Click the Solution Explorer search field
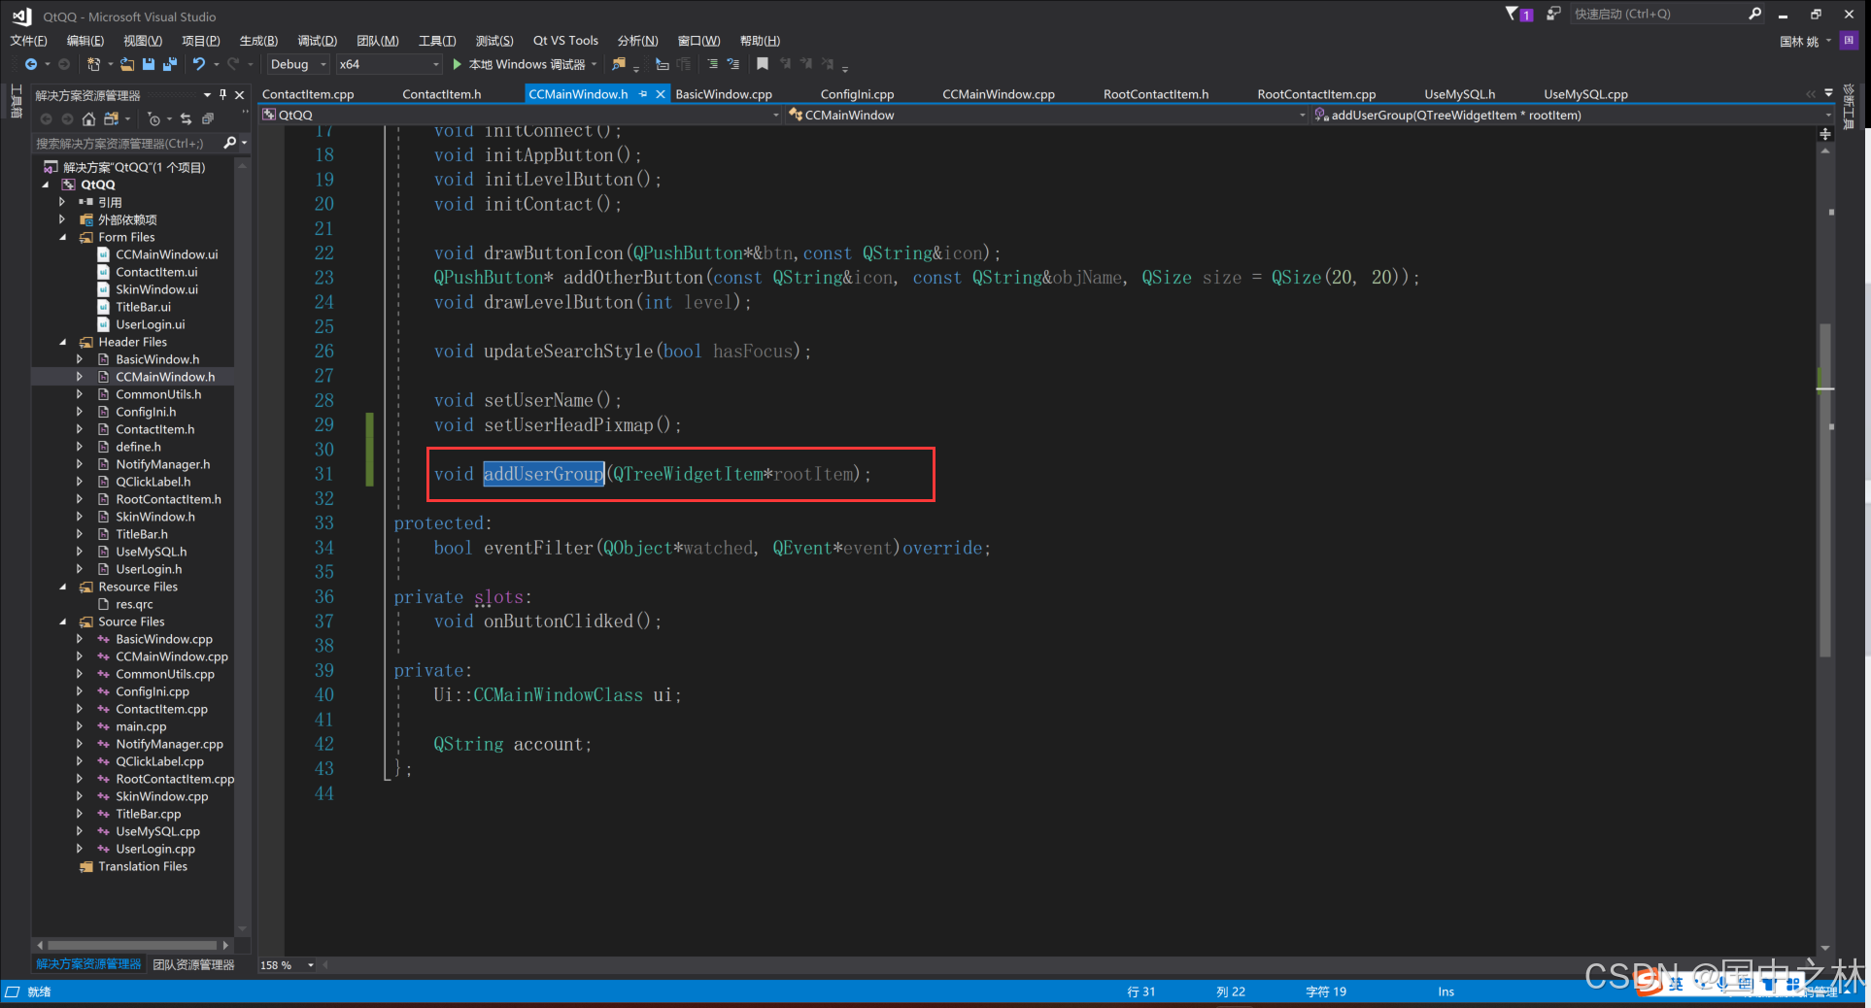 tap(126, 143)
